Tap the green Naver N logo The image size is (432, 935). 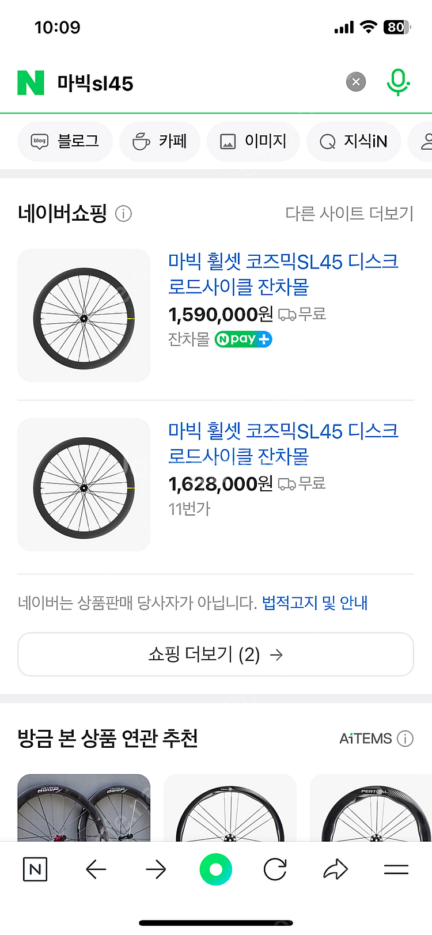pyautogui.click(x=31, y=83)
